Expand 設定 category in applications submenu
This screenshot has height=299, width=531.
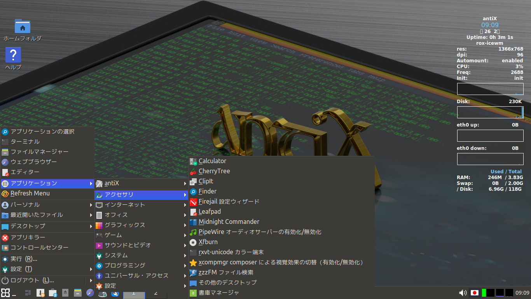(x=141, y=286)
